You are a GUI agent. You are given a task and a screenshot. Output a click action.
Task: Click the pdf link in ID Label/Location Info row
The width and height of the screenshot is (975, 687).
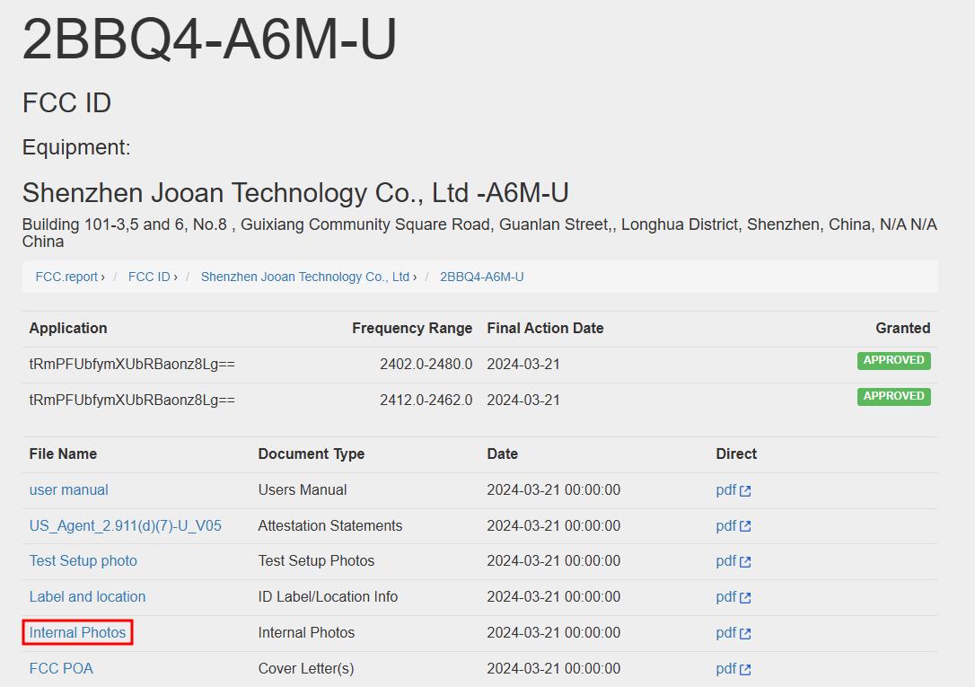[733, 597]
